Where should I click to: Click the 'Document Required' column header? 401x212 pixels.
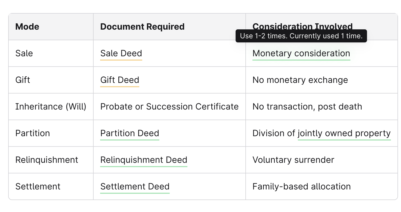click(142, 27)
